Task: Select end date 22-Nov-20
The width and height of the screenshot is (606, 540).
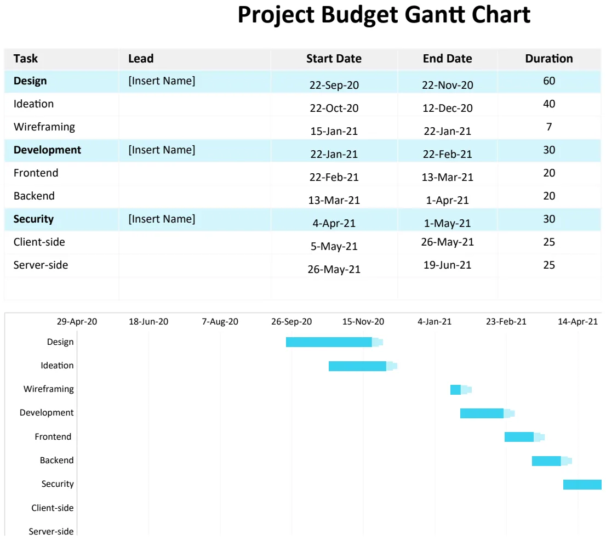Action: pyautogui.click(x=447, y=85)
